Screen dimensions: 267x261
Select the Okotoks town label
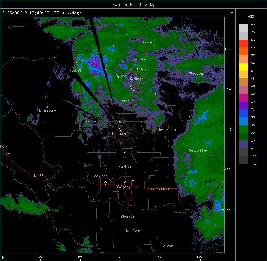pos(128,217)
